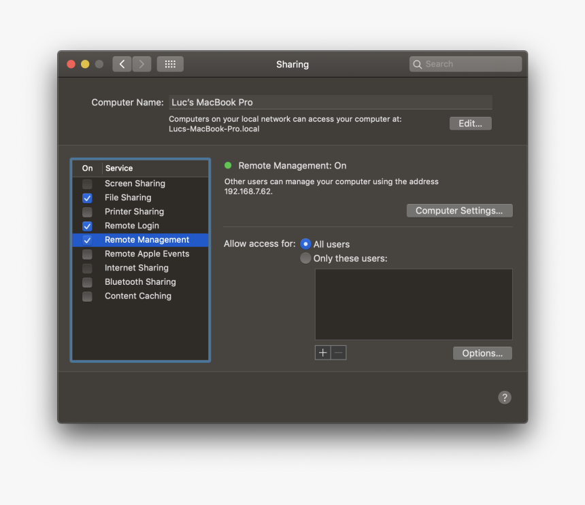Select the Content Caching service row
The height and width of the screenshot is (505, 585).
[140, 296]
